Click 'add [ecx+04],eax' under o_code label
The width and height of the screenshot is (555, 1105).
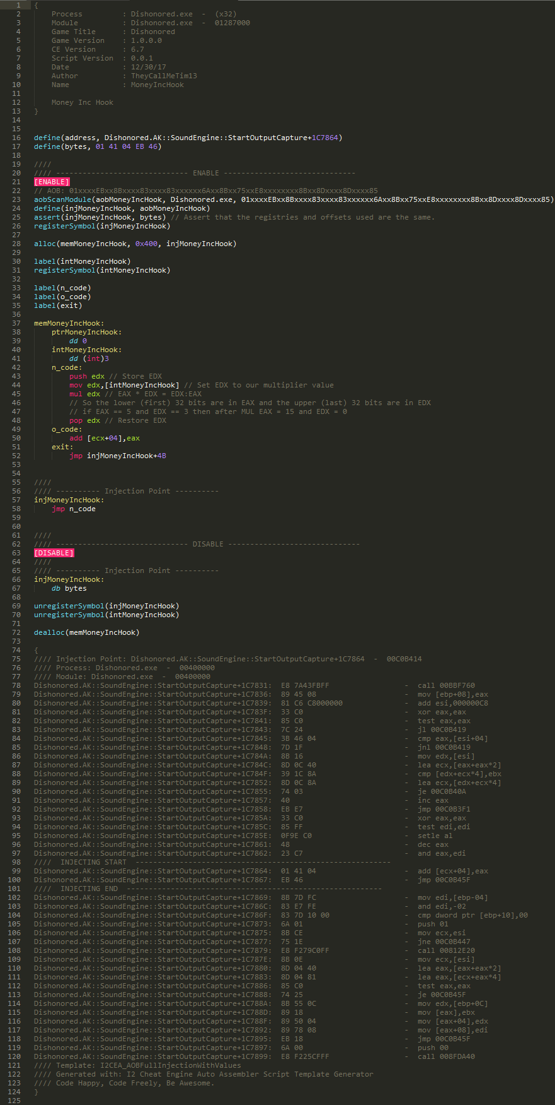pos(105,438)
